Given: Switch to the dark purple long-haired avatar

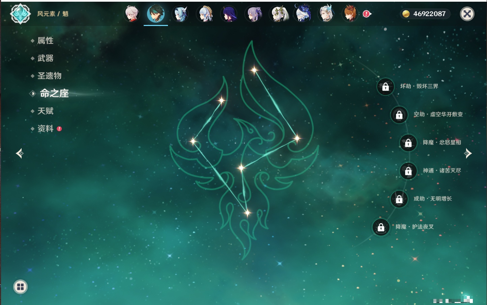Looking at the screenshot, I should [x=229, y=14].
